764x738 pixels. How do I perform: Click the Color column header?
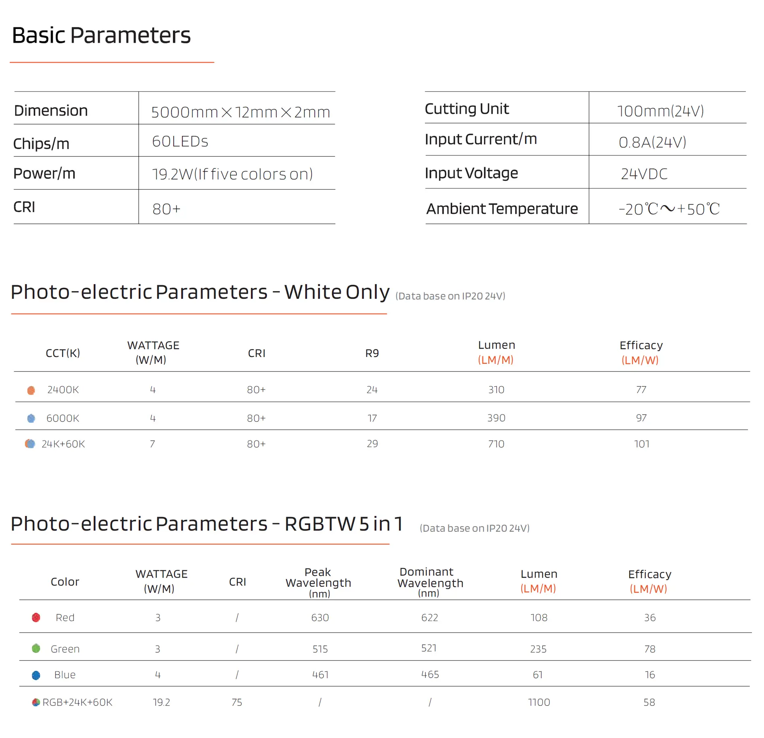(65, 582)
